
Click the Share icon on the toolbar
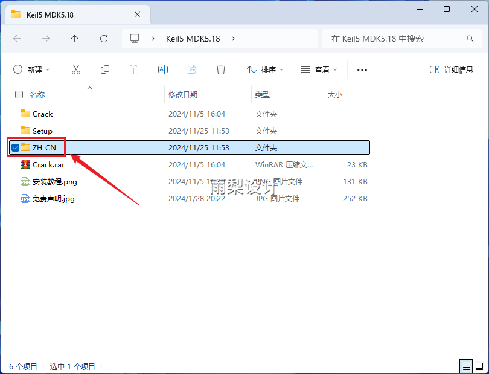[191, 69]
